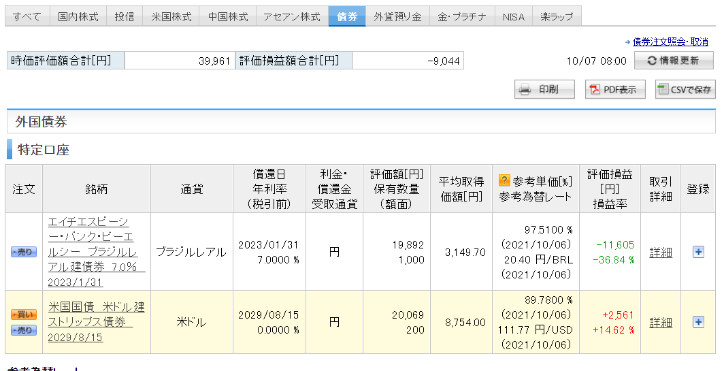724x371 pixels.
Task: Click redemption date 2029/08/15 cell
Action: tap(268, 315)
